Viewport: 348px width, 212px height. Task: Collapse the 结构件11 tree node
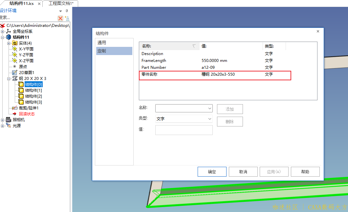click(2, 37)
